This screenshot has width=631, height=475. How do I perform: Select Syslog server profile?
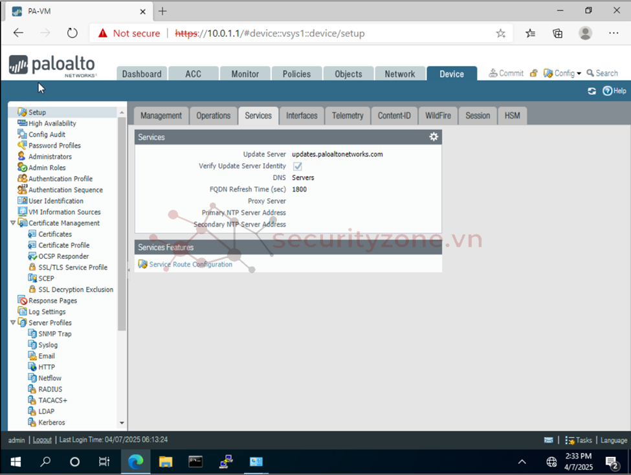point(48,345)
